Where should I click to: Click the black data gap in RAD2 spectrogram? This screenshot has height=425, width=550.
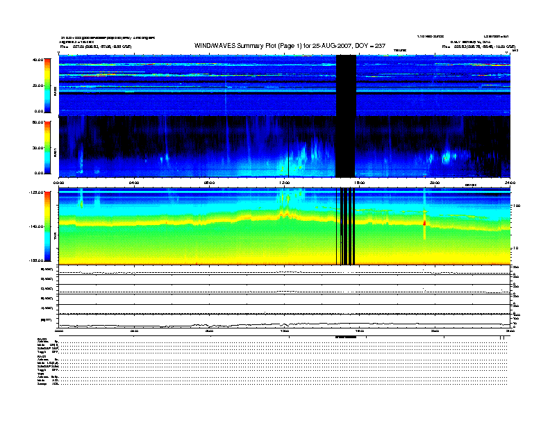(x=346, y=85)
